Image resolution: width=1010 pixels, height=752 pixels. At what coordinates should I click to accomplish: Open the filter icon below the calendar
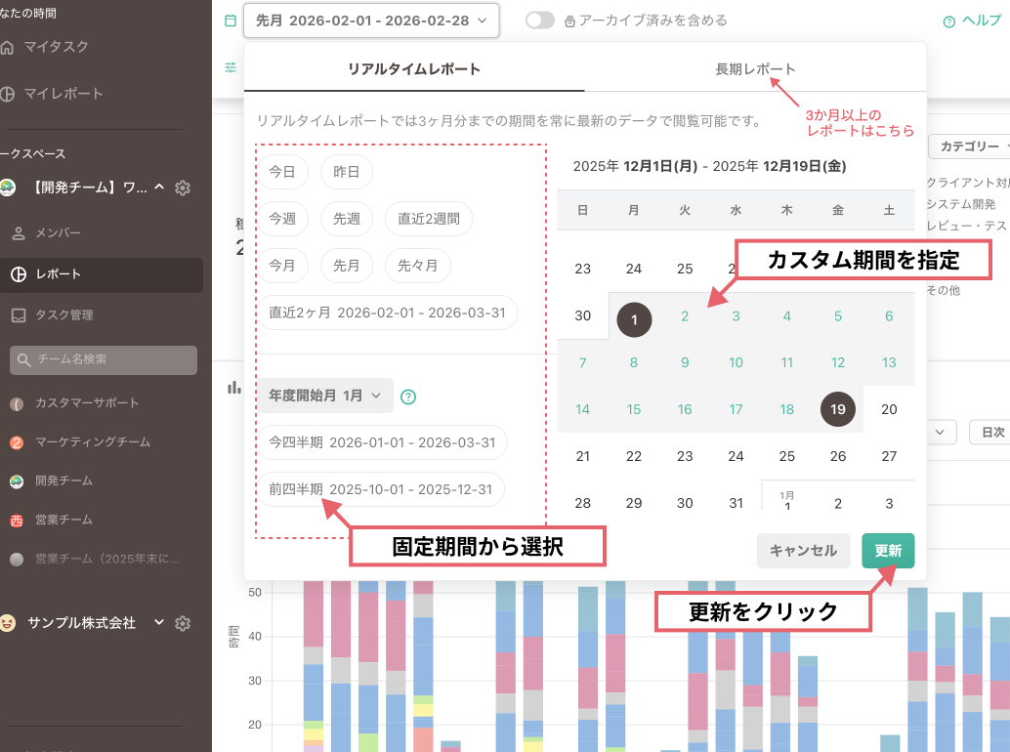click(x=230, y=67)
